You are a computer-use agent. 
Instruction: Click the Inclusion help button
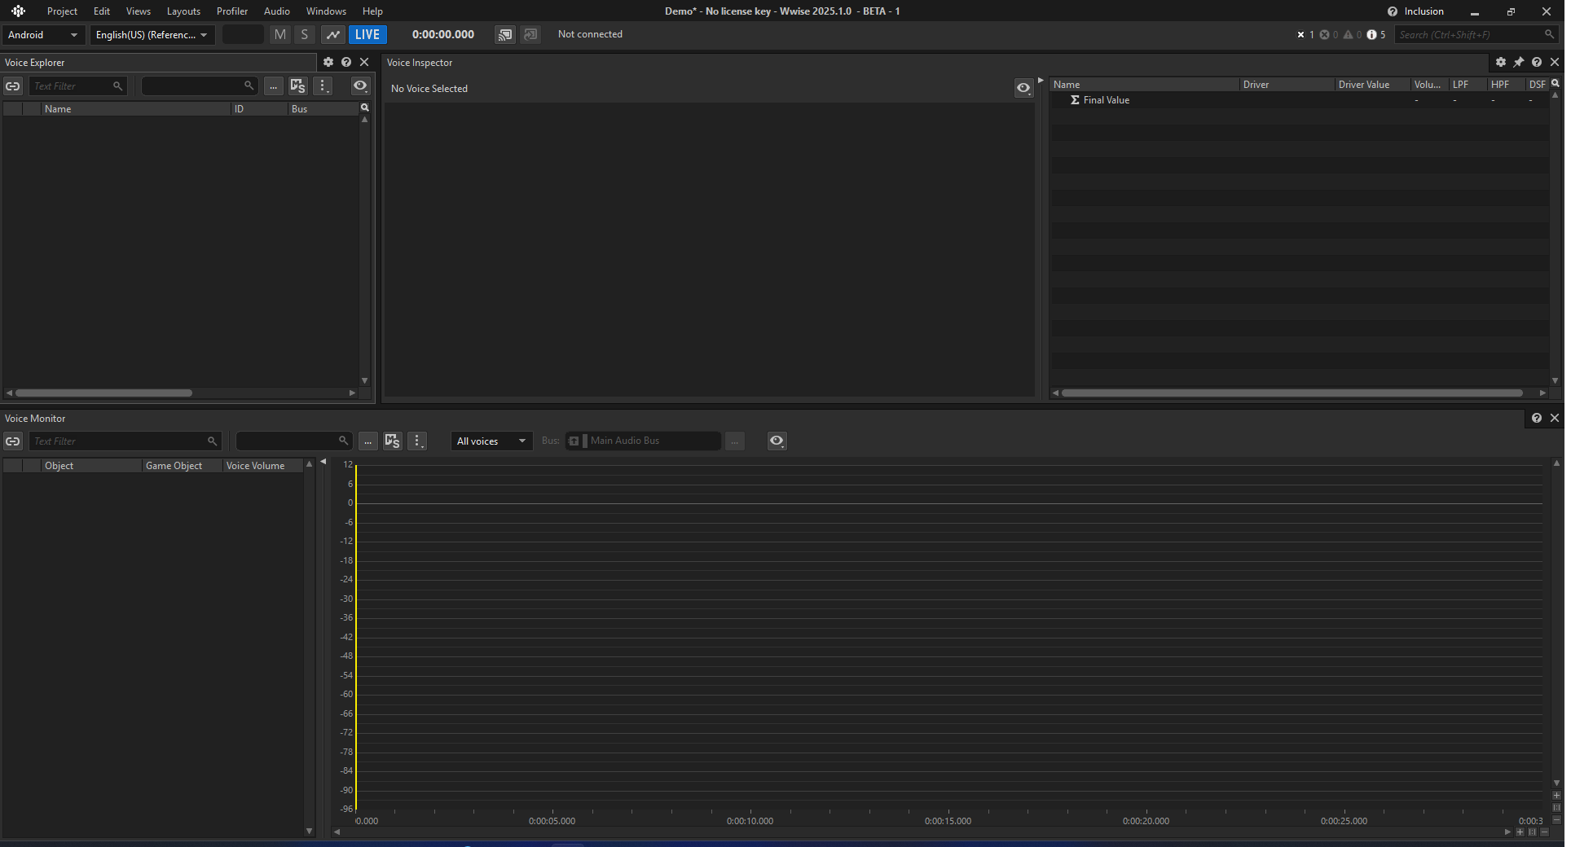(1416, 11)
